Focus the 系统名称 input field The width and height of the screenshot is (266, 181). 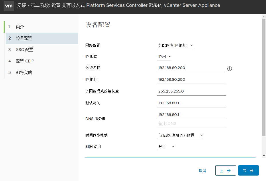pyautogui.click(x=191, y=68)
